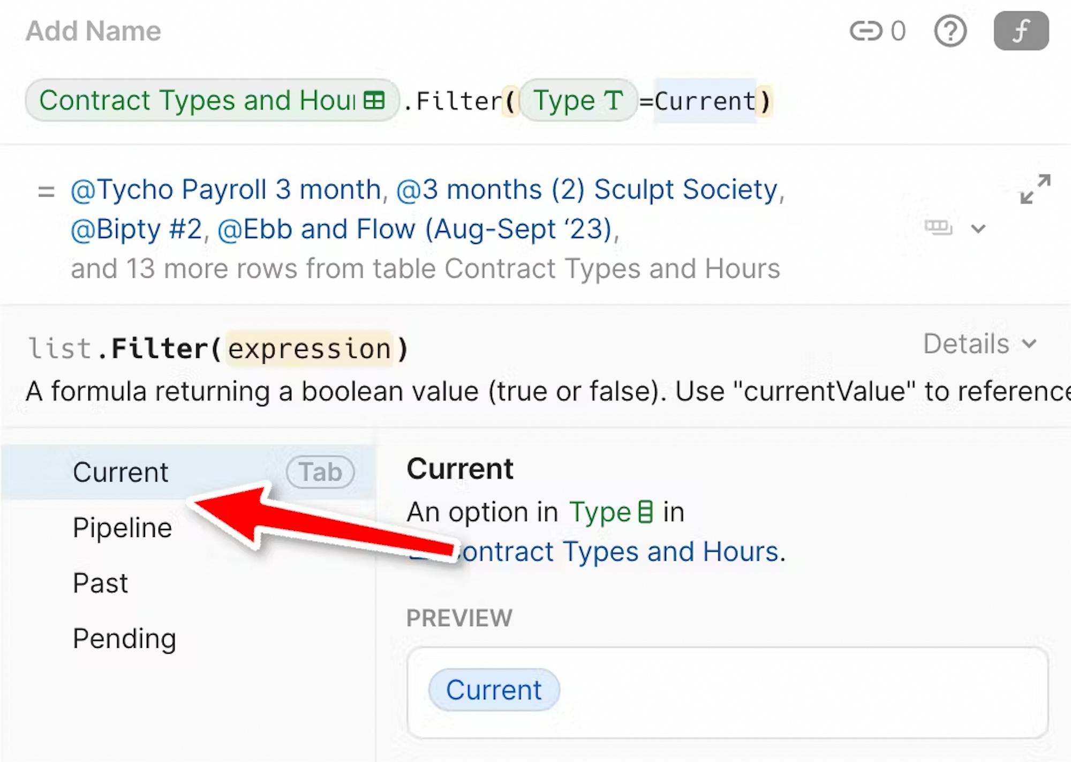Click the Type column icon in description
Image resolution: width=1071 pixels, height=762 pixels.
click(646, 512)
